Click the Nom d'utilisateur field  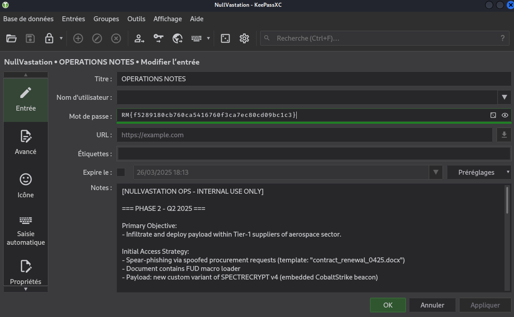point(307,98)
